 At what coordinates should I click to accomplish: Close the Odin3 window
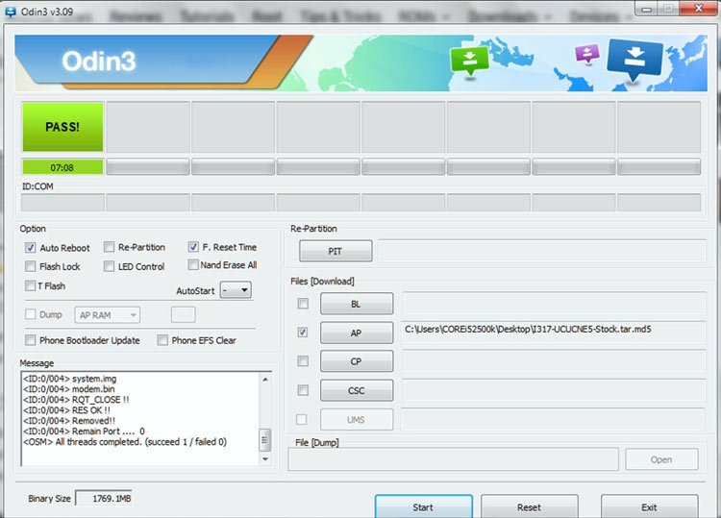click(x=699, y=9)
